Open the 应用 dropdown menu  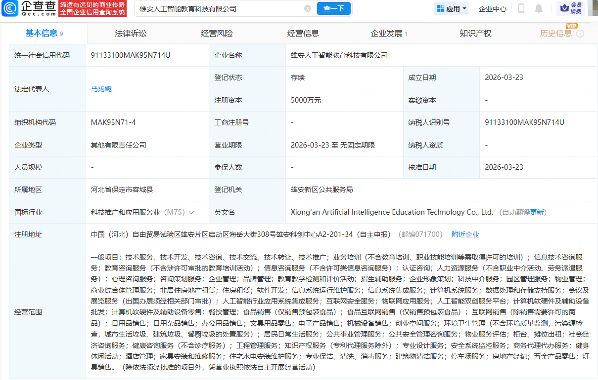pyautogui.click(x=452, y=8)
